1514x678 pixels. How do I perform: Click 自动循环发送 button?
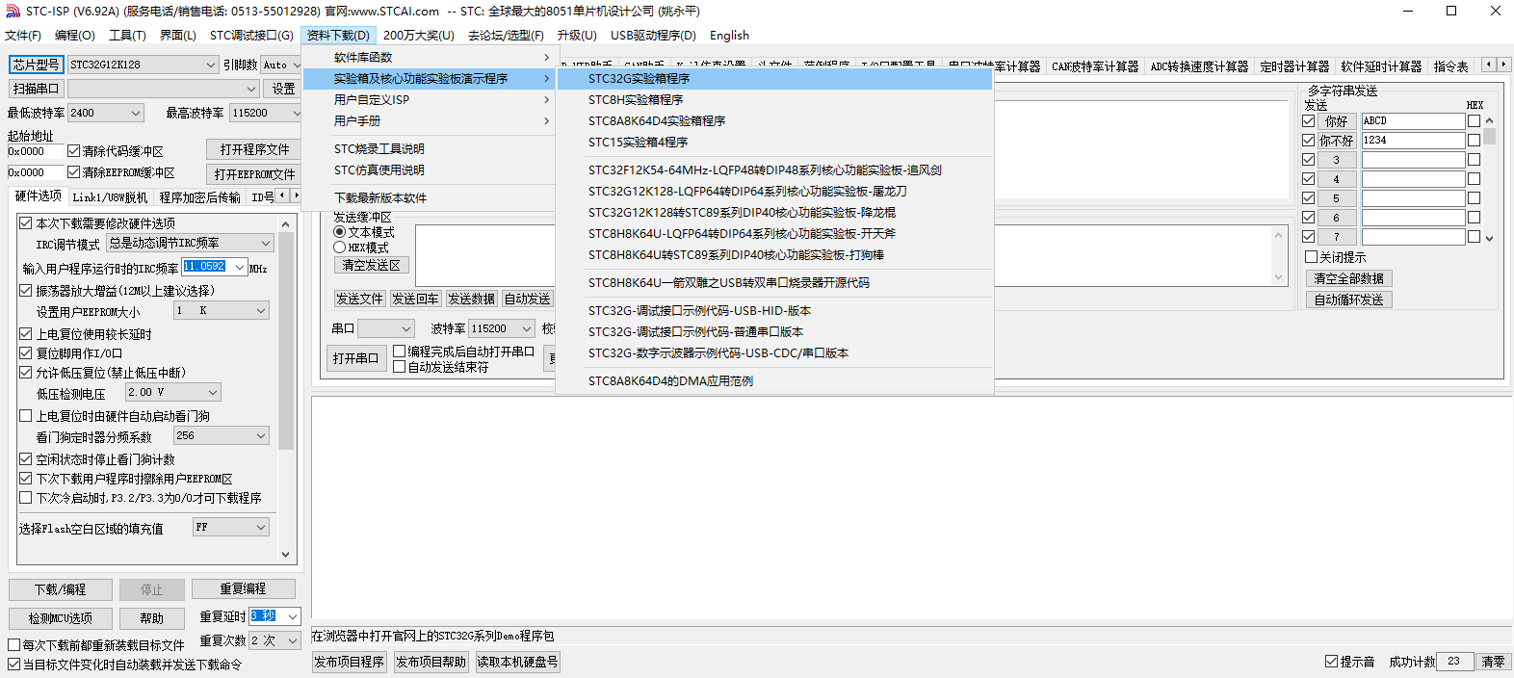pos(1348,300)
